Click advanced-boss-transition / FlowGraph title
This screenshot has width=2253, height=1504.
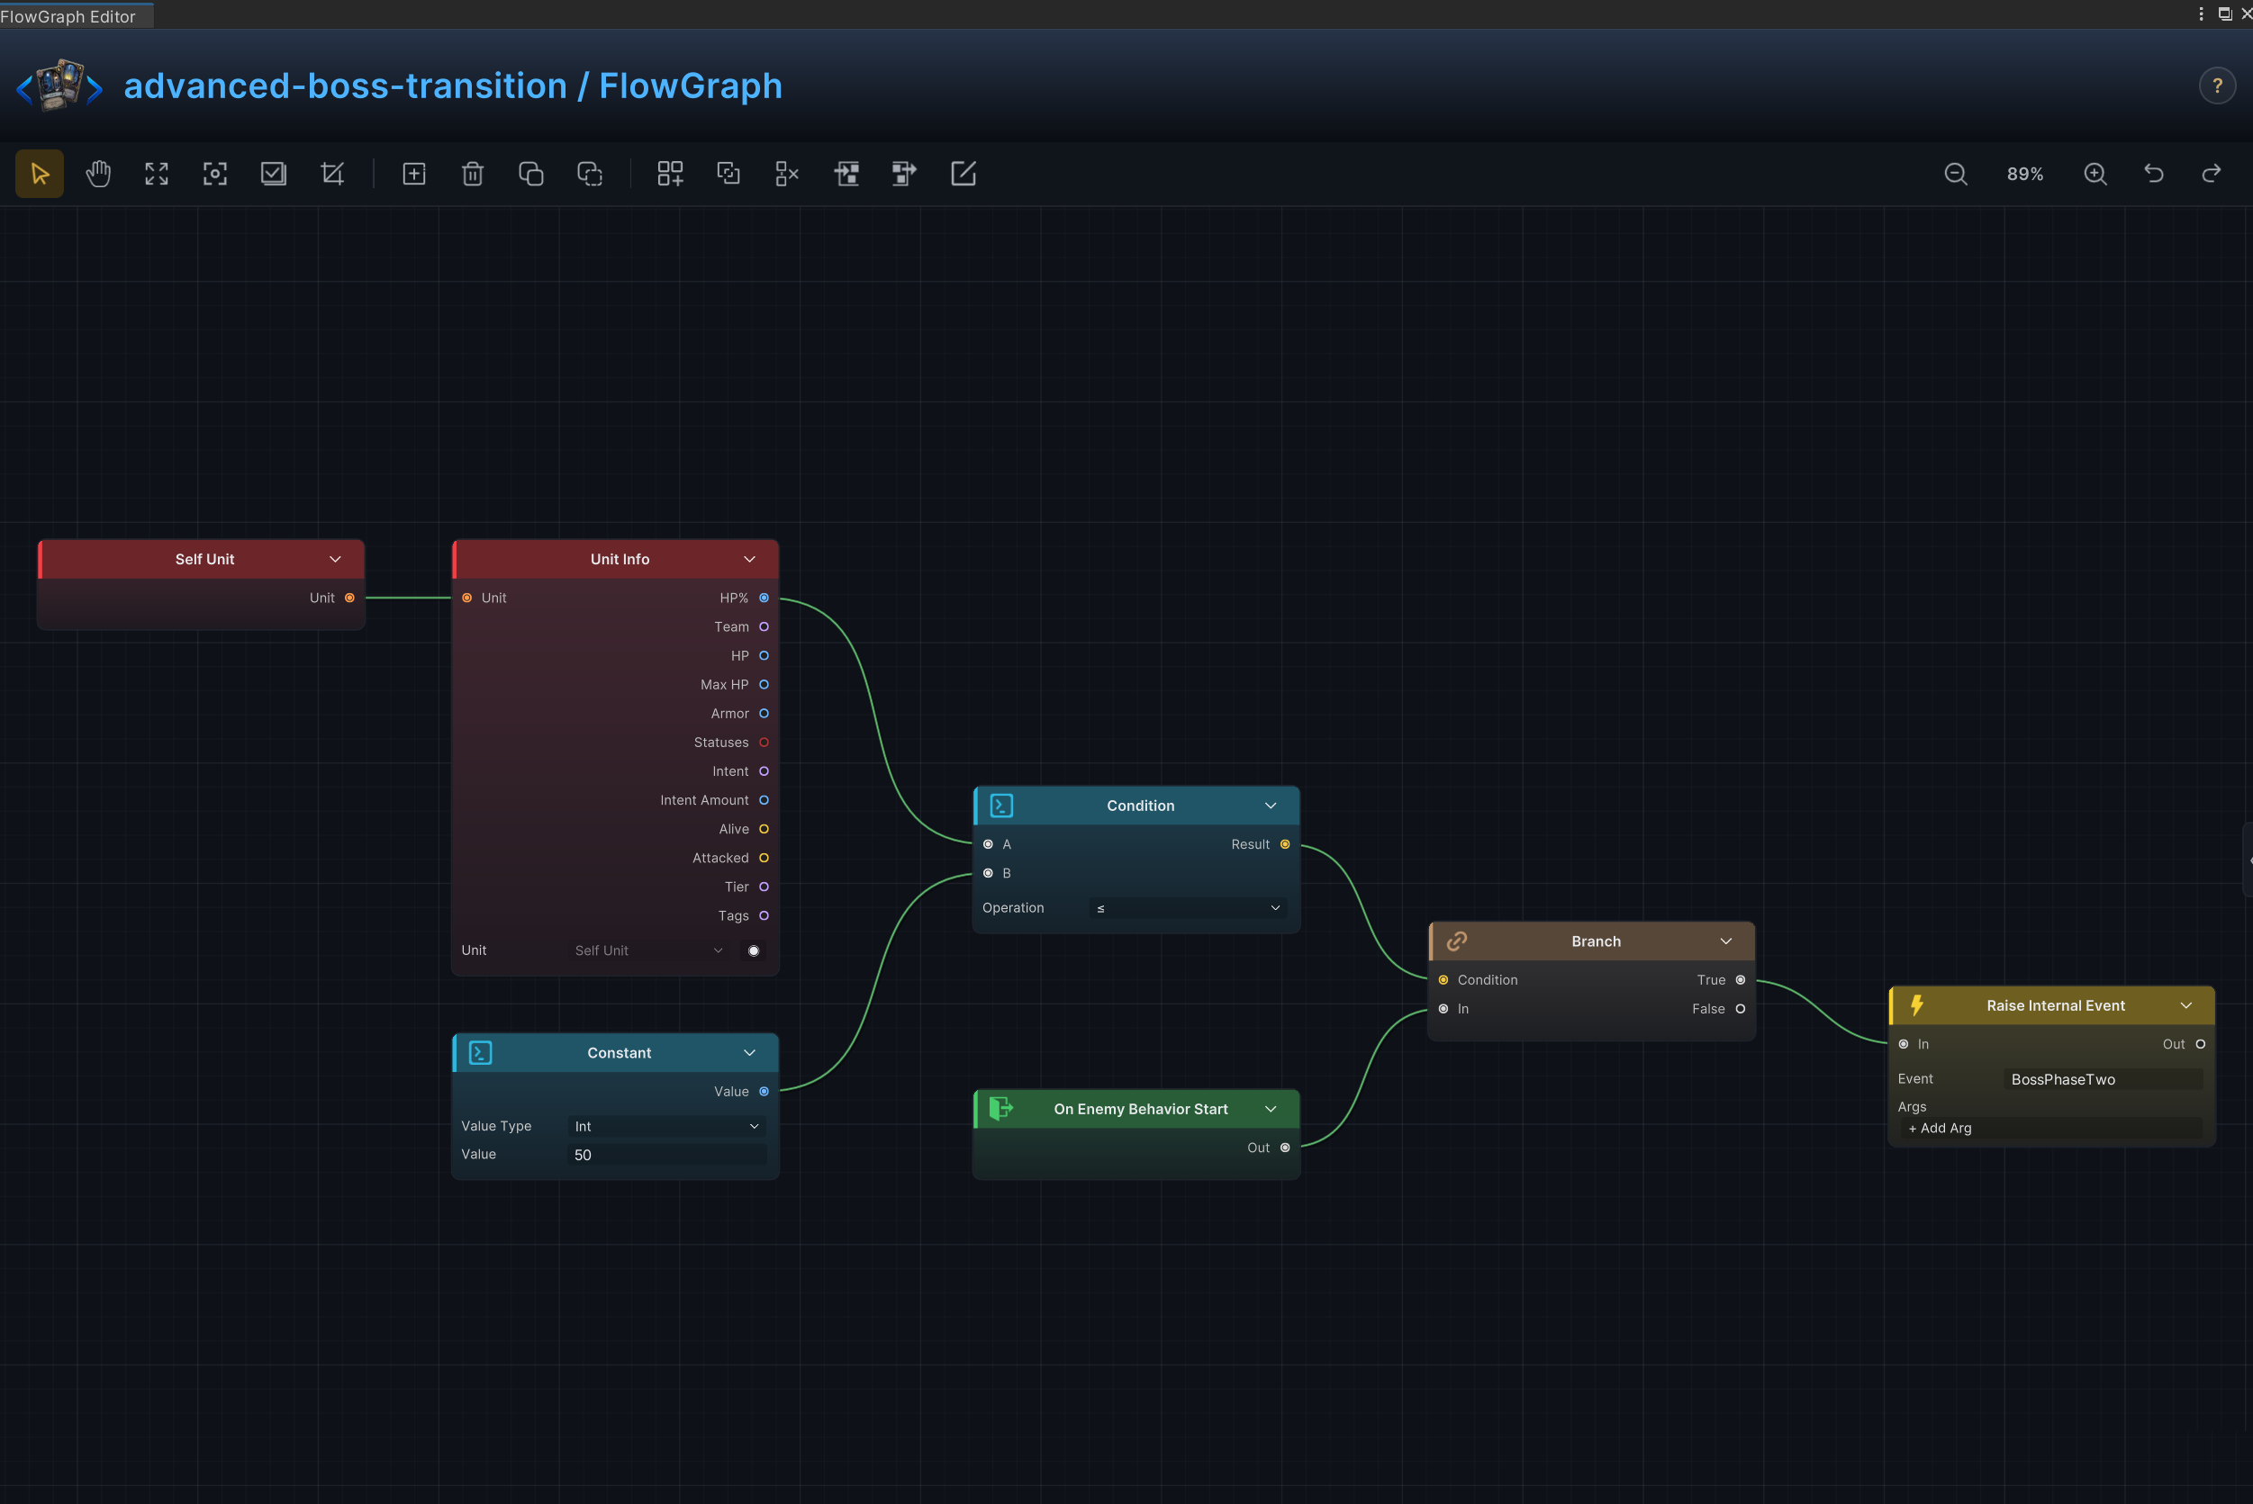pyautogui.click(x=453, y=86)
